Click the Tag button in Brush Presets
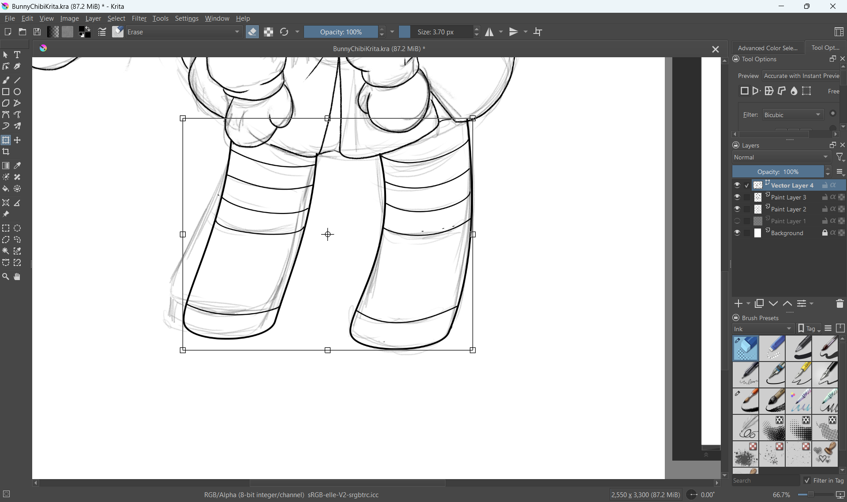This screenshot has height=502, width=847. pos(809,329)
